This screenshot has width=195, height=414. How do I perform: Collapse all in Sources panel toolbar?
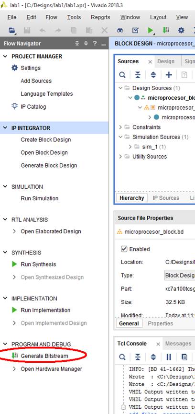(138, 75)
